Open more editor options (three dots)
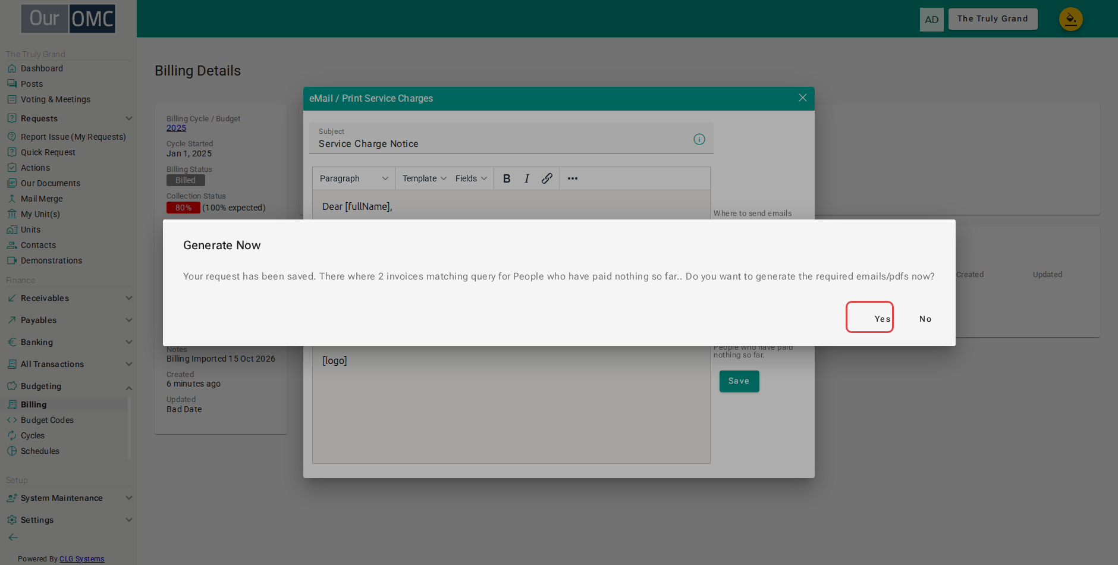This screenshot has height=565, width=1118. 573,178
